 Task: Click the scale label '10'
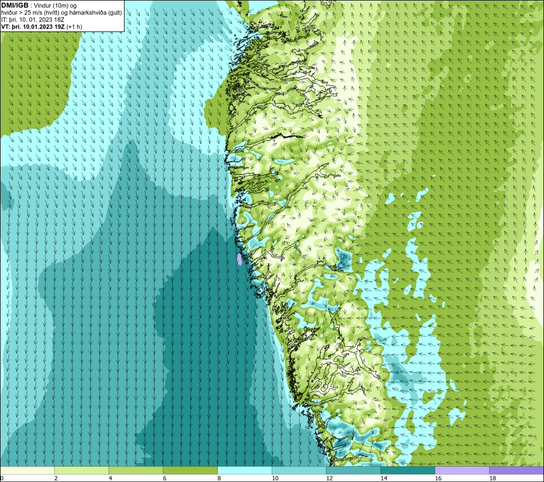click(x=275, y=479)
